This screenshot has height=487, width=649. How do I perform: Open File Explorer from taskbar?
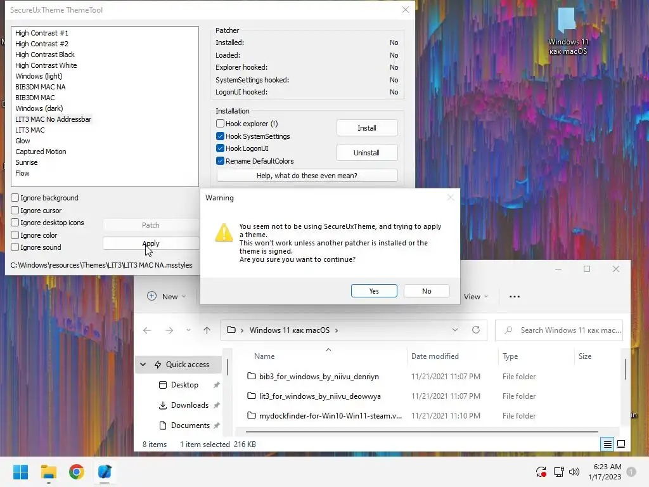pyautogui.click(x=48, y=472)
